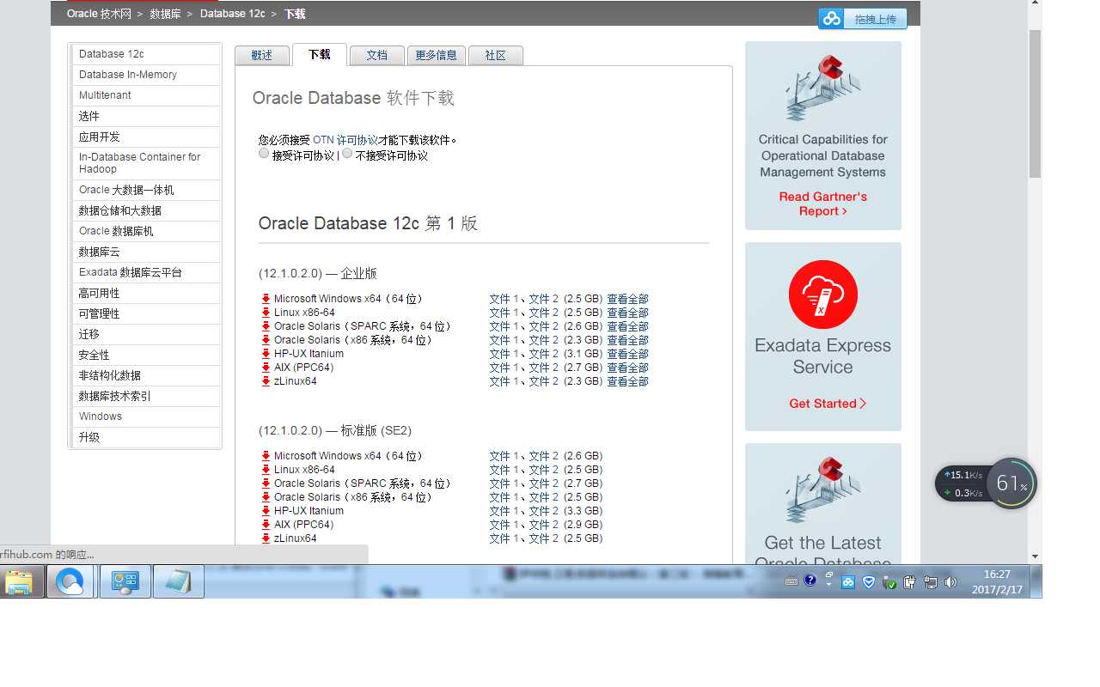Click 文件 1 for Enterprise Microsoft Windows x64
The image size is (1100, 687).
coord(504,299)
